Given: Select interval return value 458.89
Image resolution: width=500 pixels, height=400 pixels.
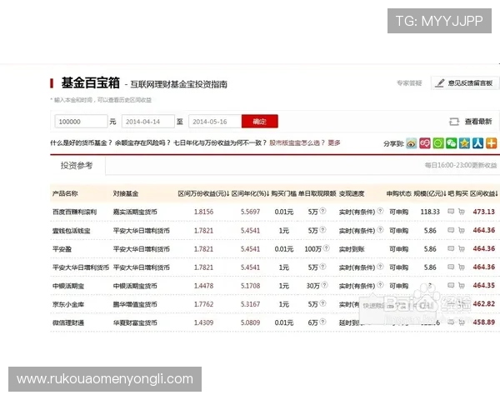Looking at the screenshot, I should pos(483,322).
